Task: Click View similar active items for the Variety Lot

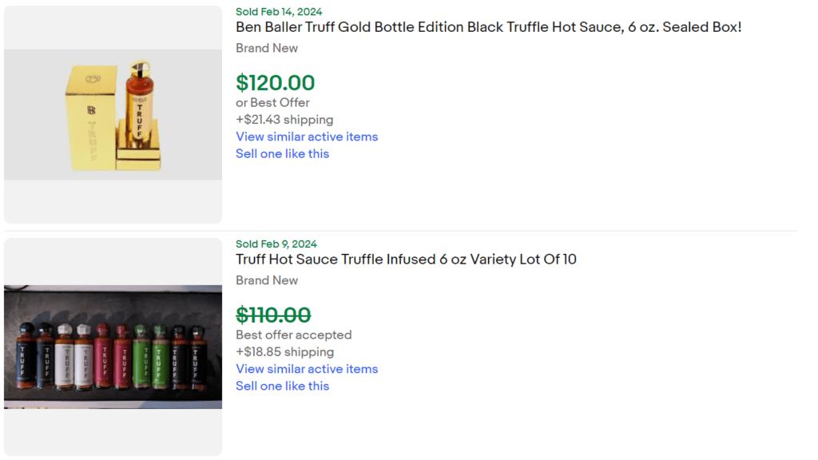Action: point(307,369)
